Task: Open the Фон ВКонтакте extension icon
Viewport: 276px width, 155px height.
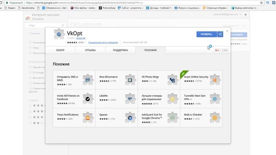Action: click(130, 80)
